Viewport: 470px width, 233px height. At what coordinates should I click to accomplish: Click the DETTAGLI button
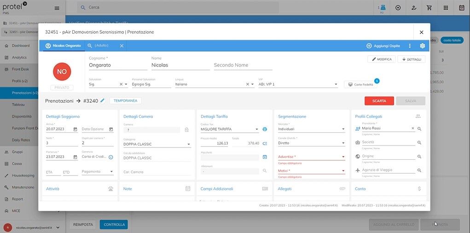[x=411, y=59]
